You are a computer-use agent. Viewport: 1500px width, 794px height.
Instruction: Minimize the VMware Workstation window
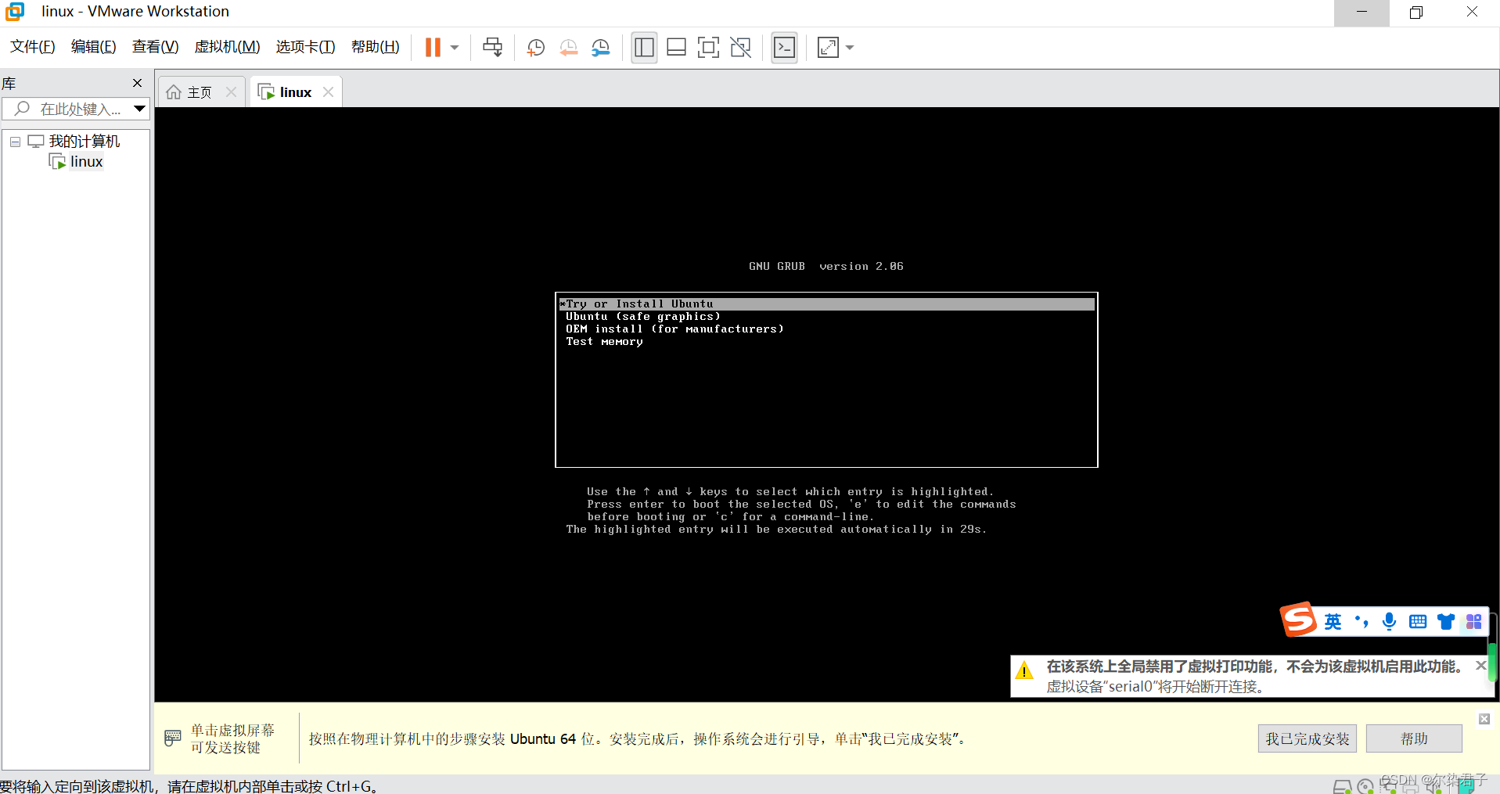[1362, 13]
